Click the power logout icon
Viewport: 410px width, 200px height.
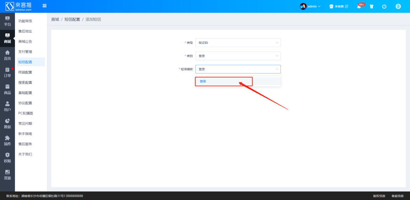coord(384,6)
